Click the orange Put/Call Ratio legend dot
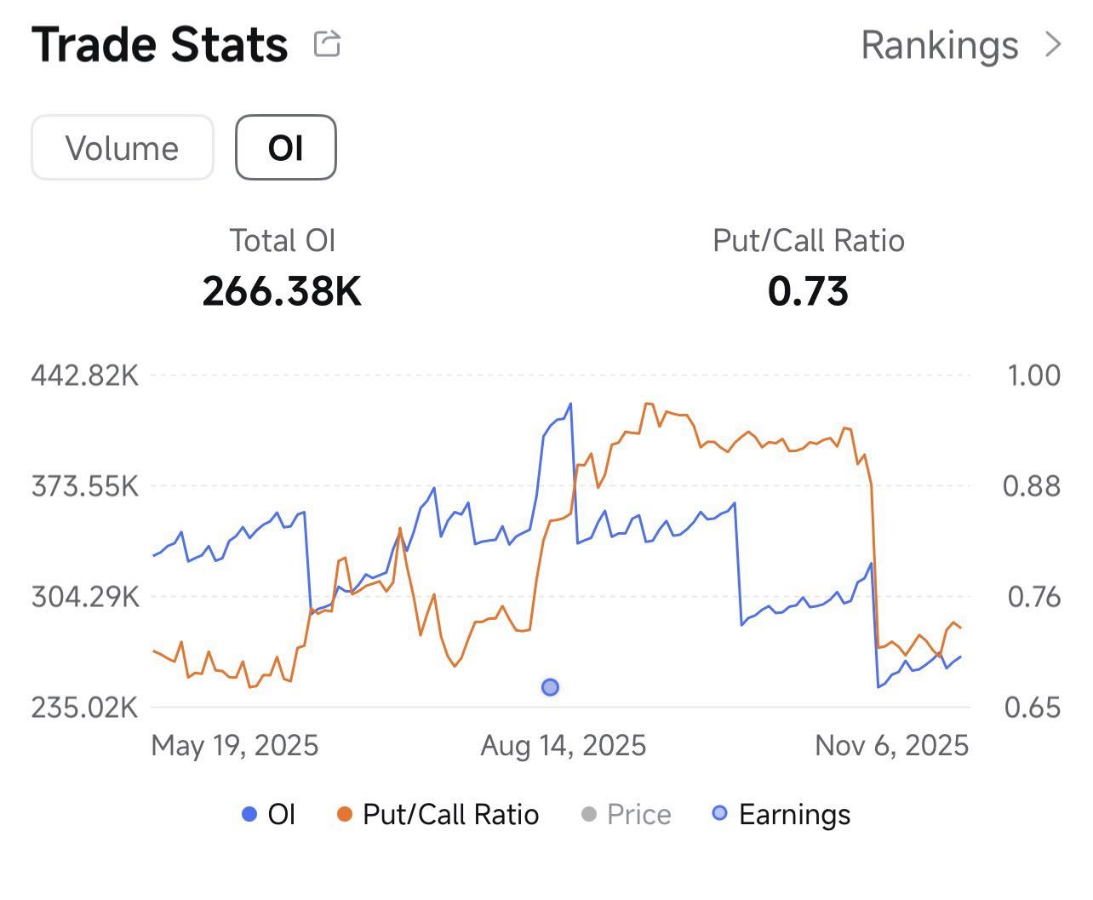Image resolution: width=1093 pixels, height=900 pixels. 345,814
